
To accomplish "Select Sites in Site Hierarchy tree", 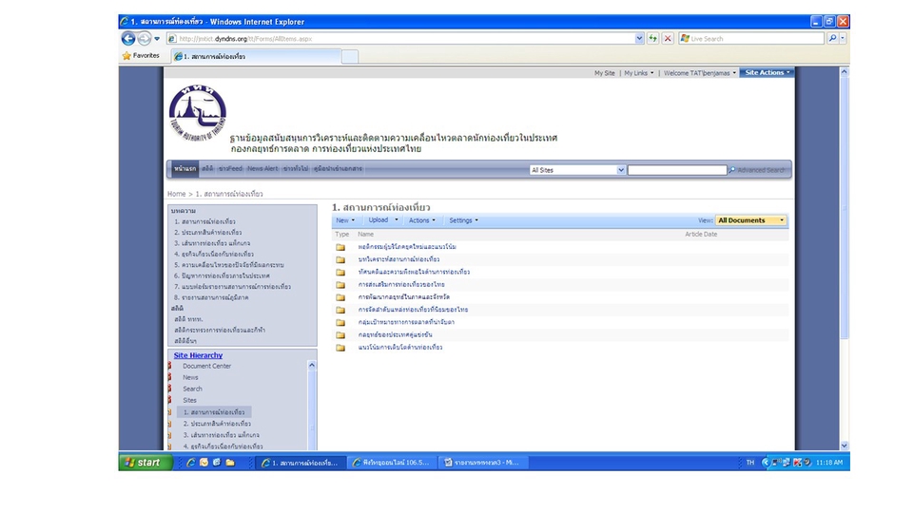I will click(x=190, y=400).
